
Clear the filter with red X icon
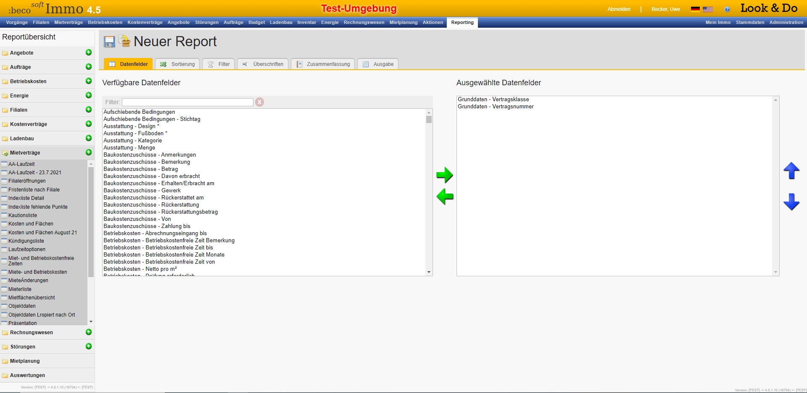tap(260, 102)
